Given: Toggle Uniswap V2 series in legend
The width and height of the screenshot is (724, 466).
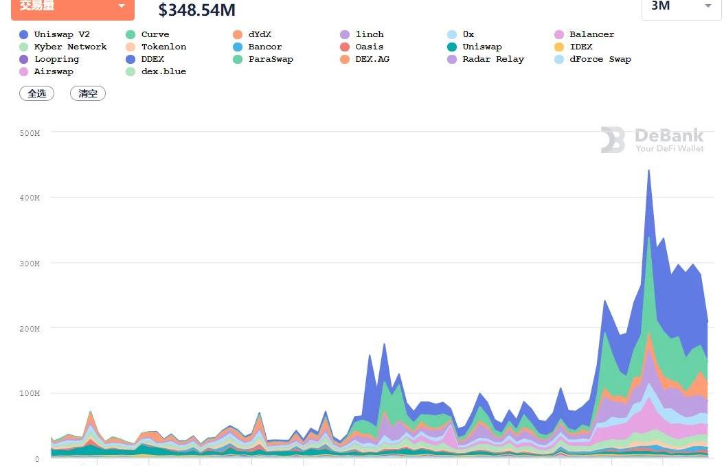Looking at the screenshot, I should click(x=54, y=34).
